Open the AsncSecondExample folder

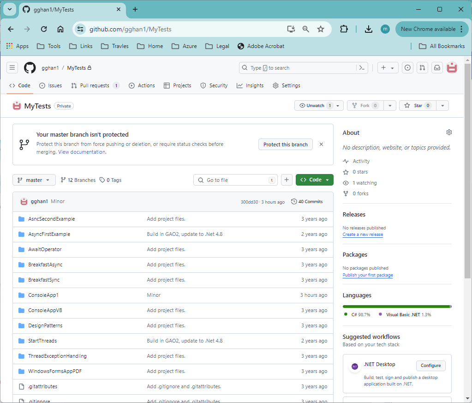52,219
